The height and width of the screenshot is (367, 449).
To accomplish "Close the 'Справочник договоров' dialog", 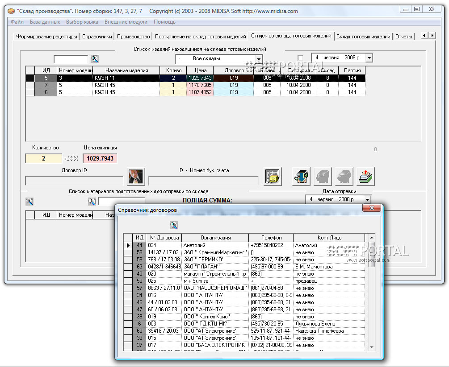I will pos(372,208).
